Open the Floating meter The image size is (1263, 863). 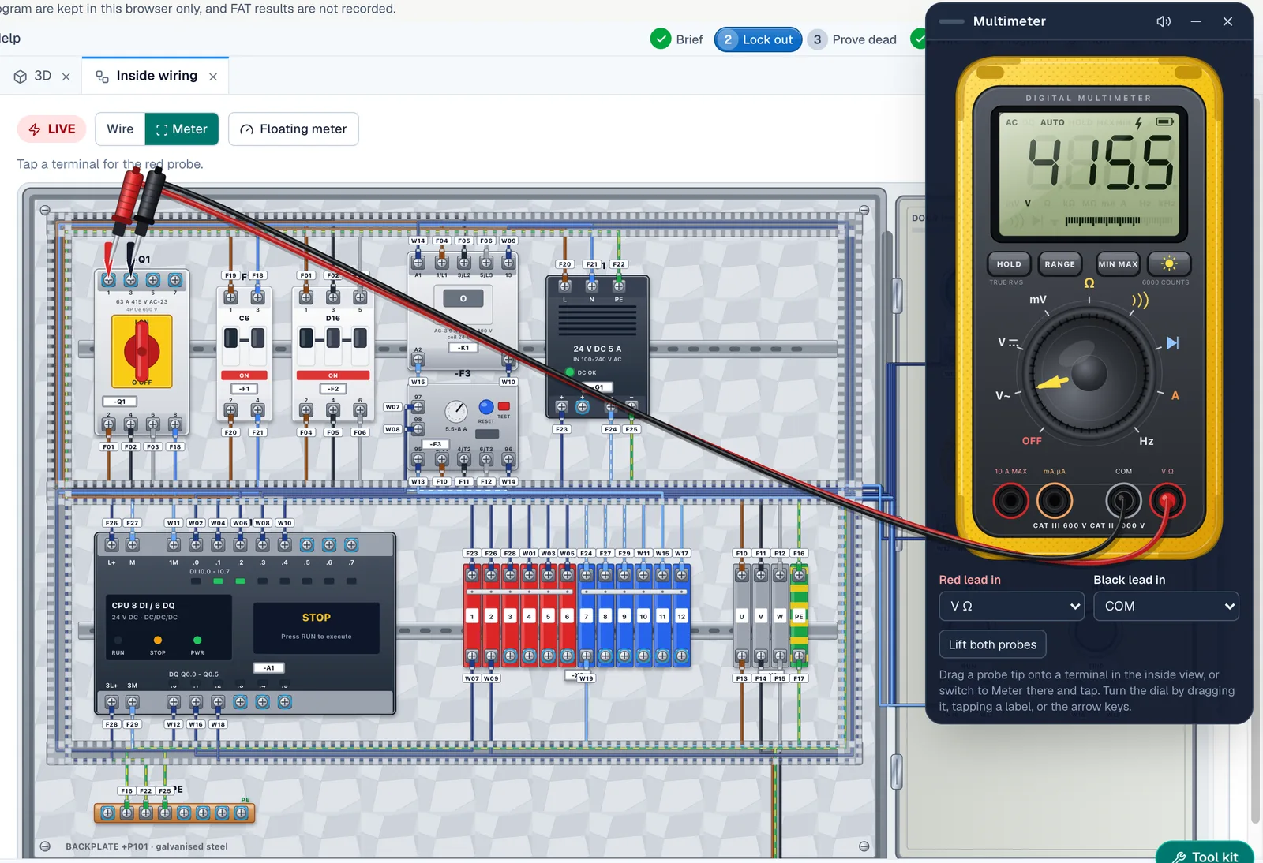click(x=294, y=129)
